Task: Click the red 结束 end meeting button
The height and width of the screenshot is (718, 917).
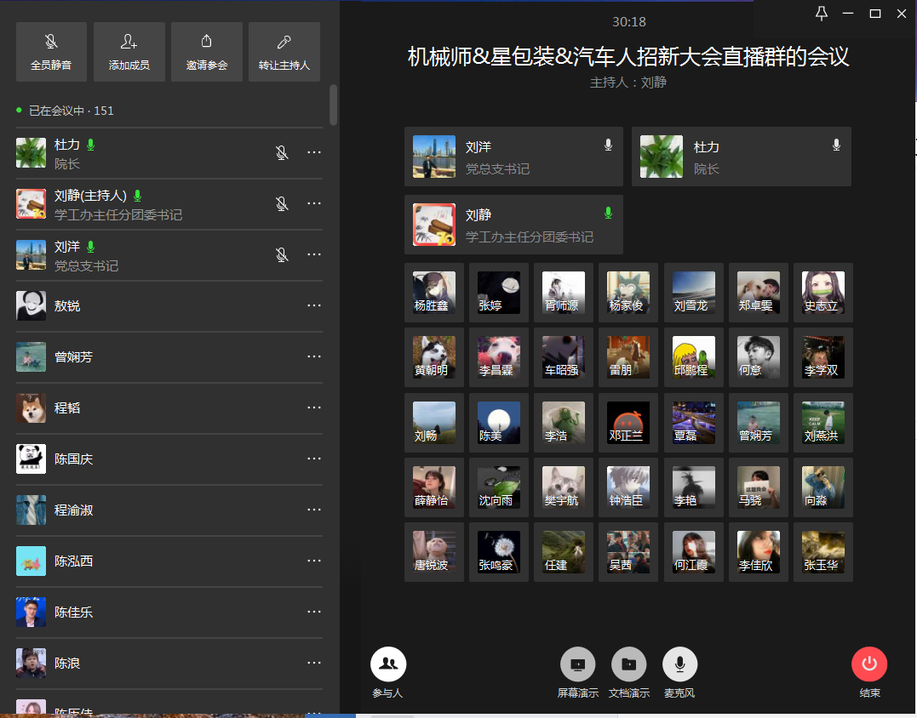Action: (x=869, y=664)
